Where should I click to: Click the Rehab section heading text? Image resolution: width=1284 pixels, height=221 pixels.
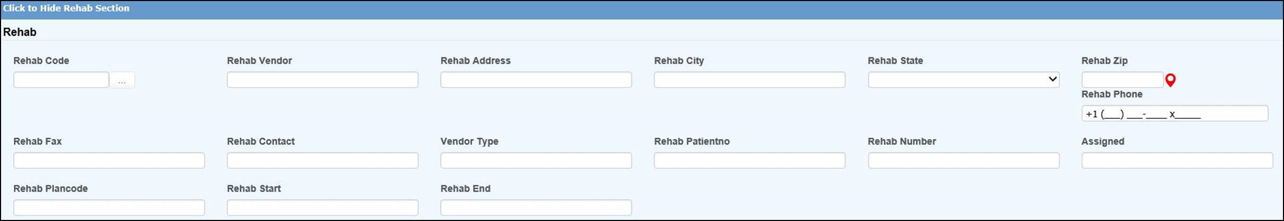point(20,32)
